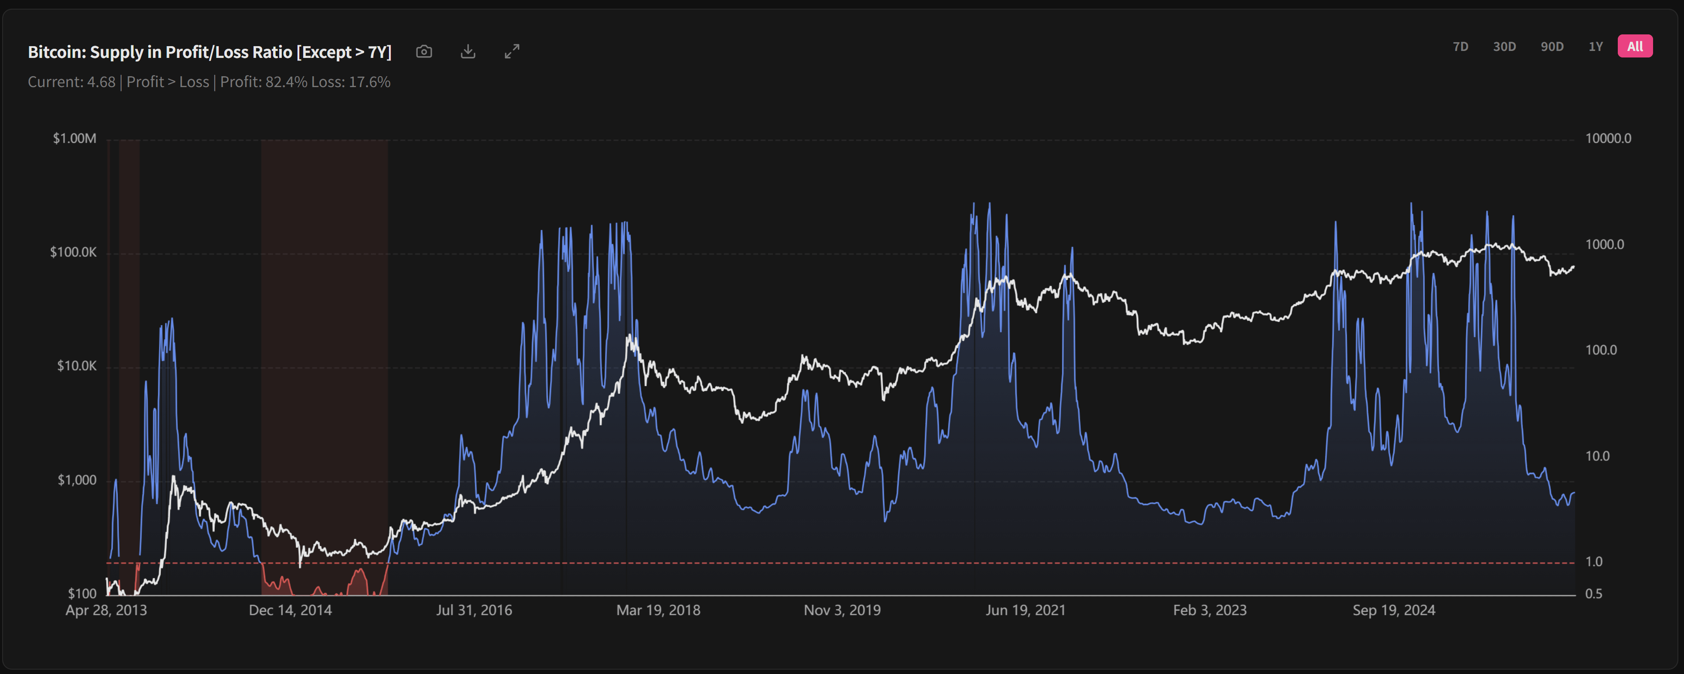Choose the 90D time range
1684x674 pixels.
pyautogui.click(x=1552, y=47)
